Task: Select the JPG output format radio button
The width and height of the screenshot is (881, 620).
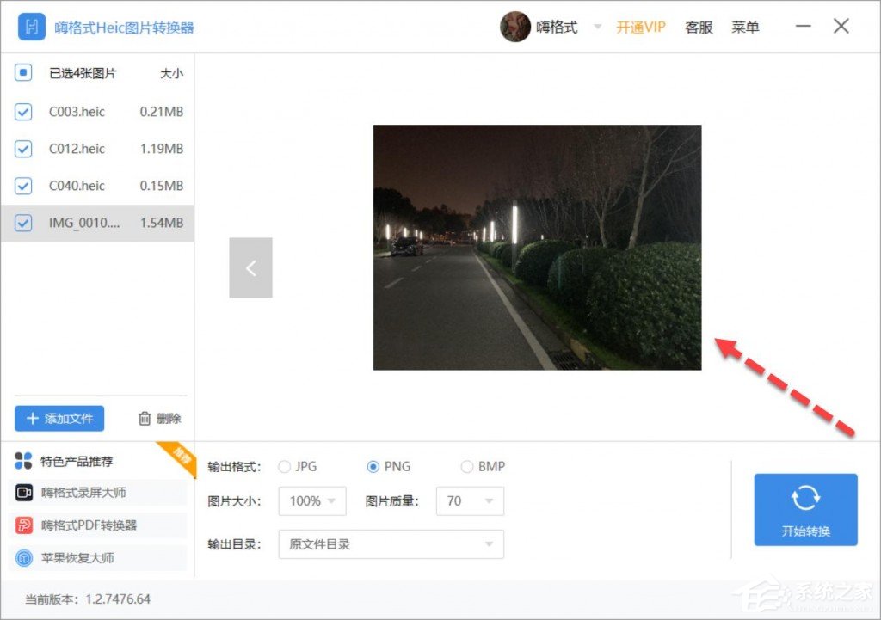Action: point(284,466)
